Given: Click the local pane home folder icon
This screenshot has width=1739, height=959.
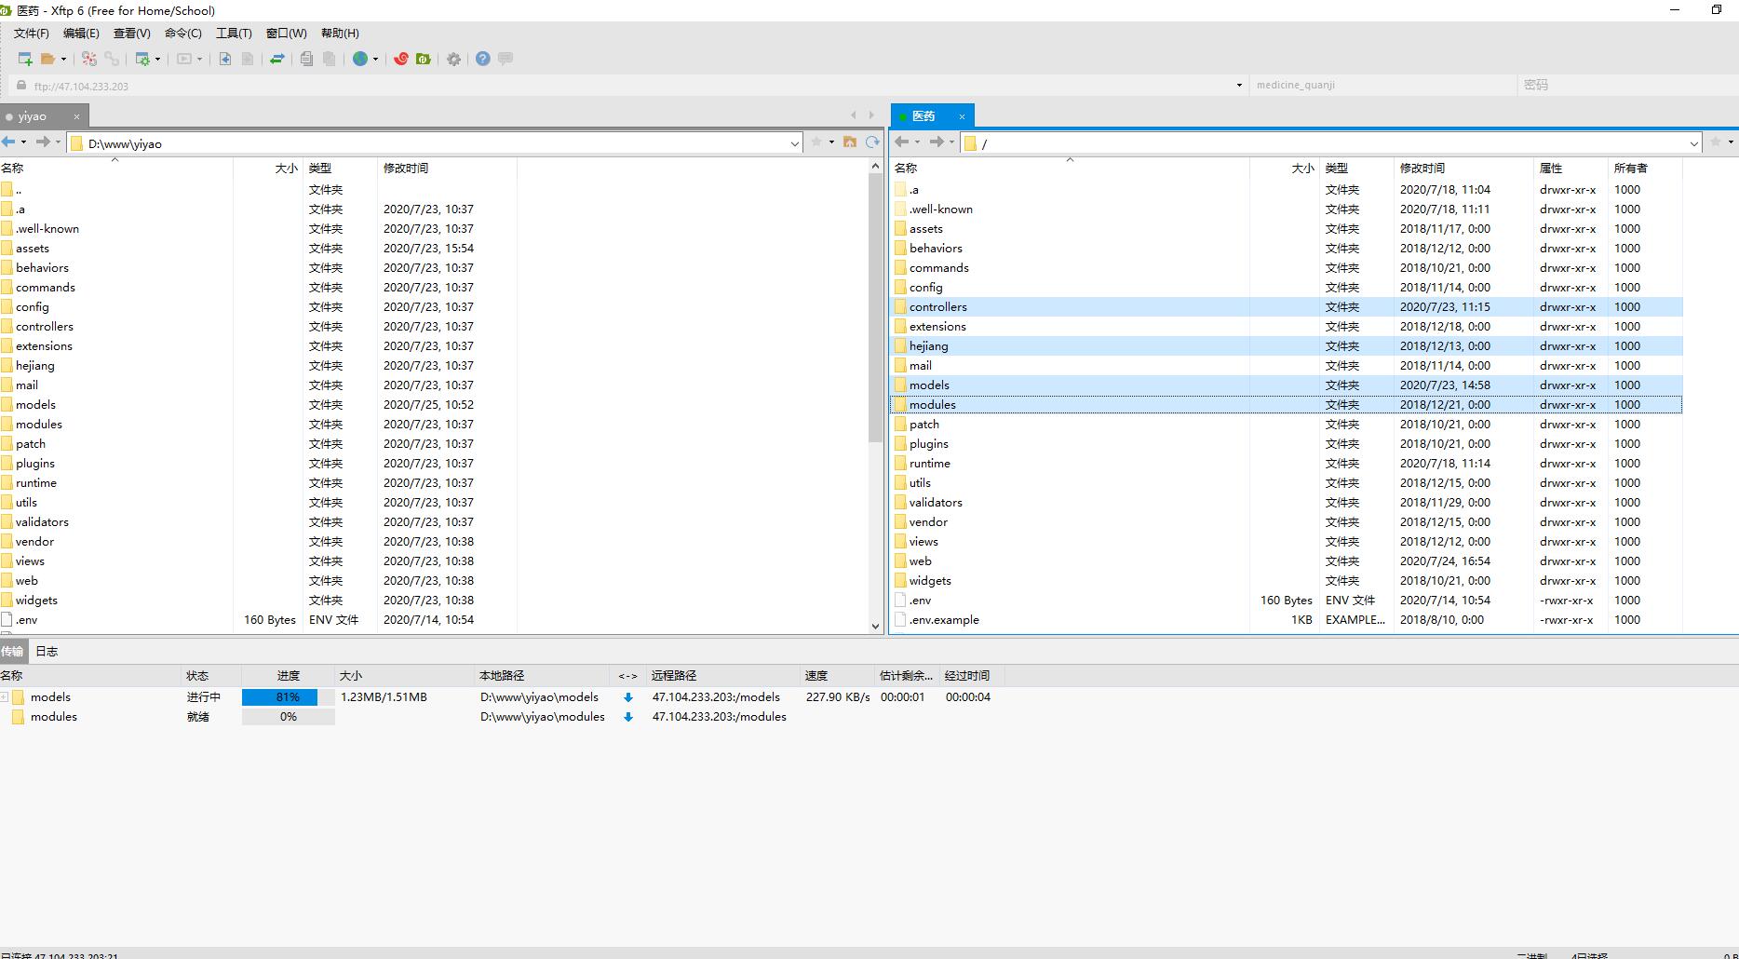Looking at the screenshot, I should click(850, 142).
